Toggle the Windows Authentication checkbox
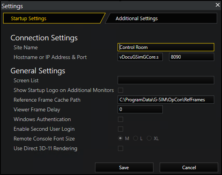 120,119
